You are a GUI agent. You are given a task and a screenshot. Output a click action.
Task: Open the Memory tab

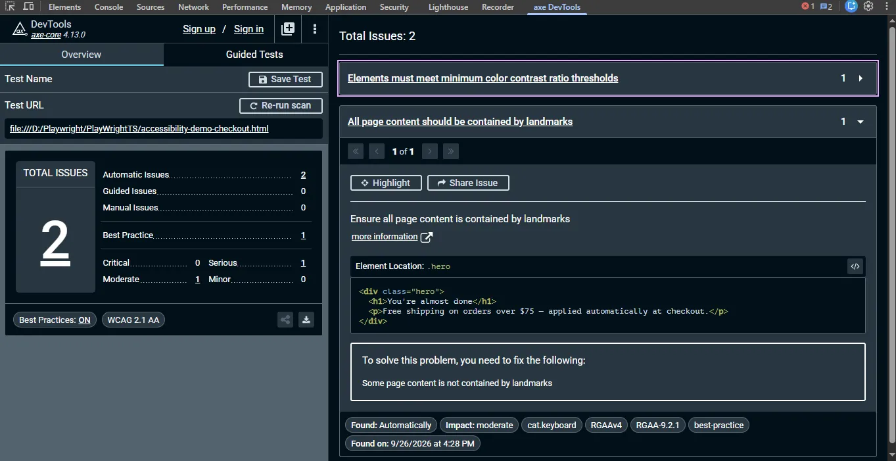click(x=296, y=7)
